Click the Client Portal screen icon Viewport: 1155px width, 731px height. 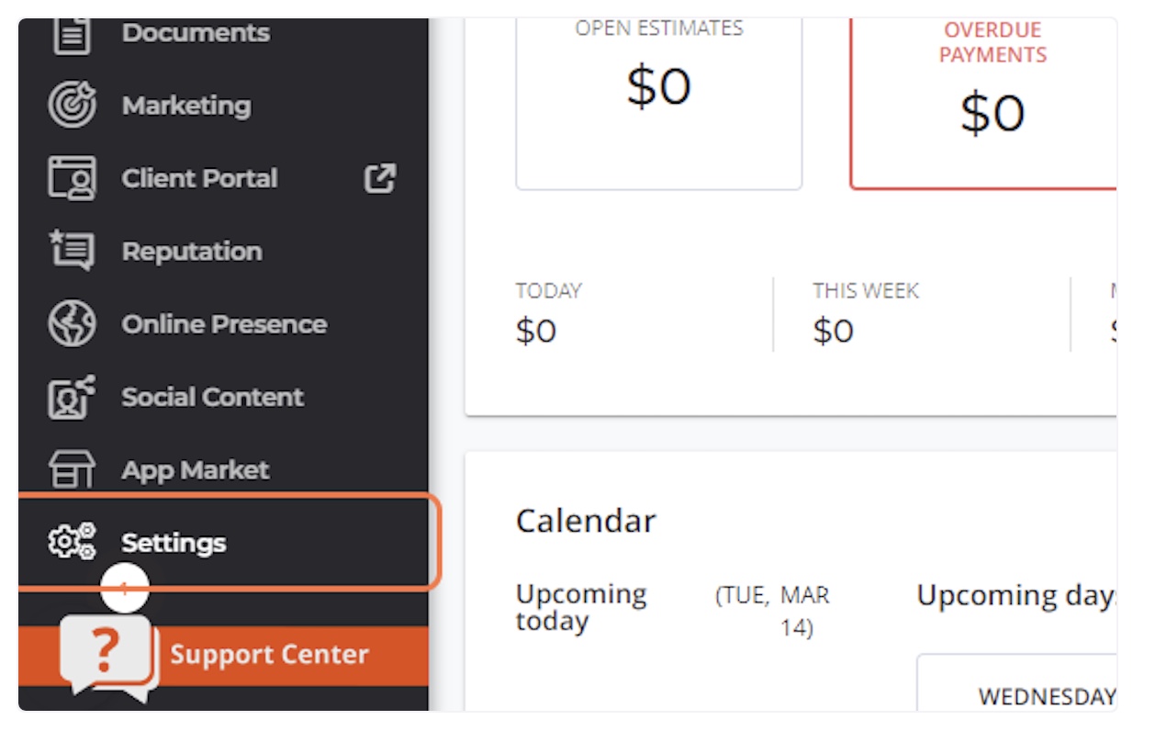72,178
